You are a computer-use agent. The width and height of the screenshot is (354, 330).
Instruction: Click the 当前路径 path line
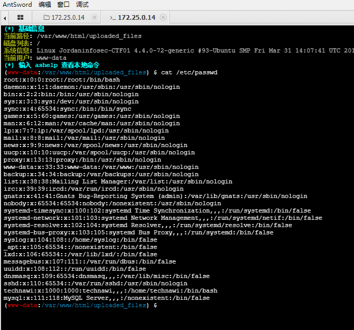coord(72,36)
